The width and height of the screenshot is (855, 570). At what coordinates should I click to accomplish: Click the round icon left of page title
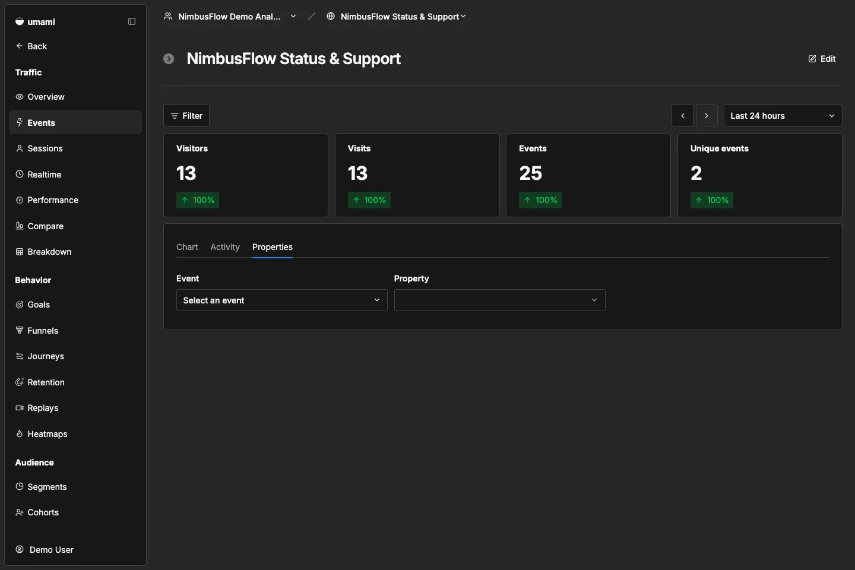169,59
